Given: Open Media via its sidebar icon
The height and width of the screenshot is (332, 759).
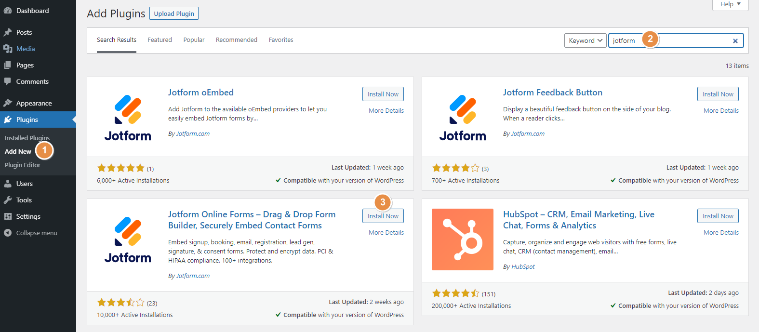Looking at the screenshot, I should pos(8,49).
